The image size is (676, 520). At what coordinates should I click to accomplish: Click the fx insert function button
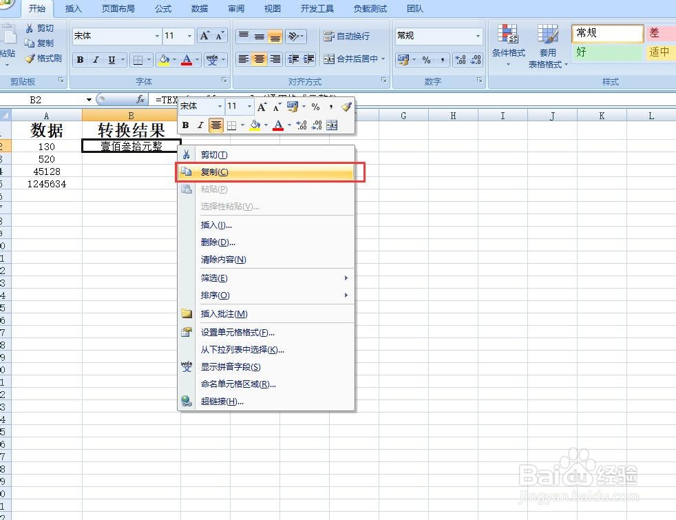(x=140, y=100)
